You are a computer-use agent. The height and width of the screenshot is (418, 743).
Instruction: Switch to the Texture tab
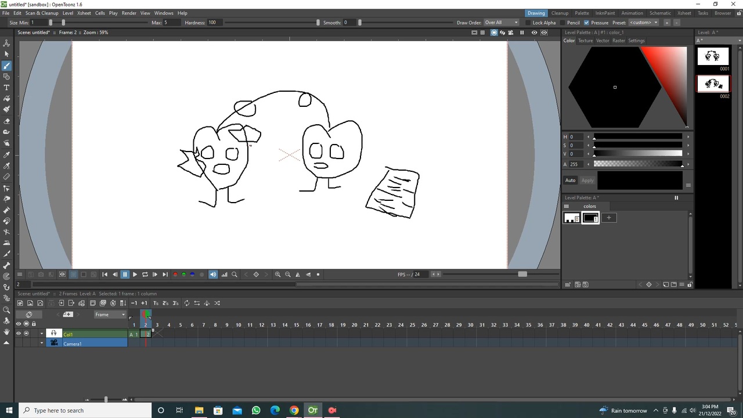(x=585, y=41)
